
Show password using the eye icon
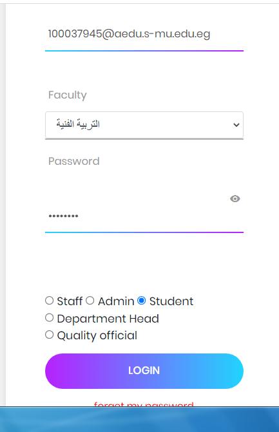(x=235, y=199)
